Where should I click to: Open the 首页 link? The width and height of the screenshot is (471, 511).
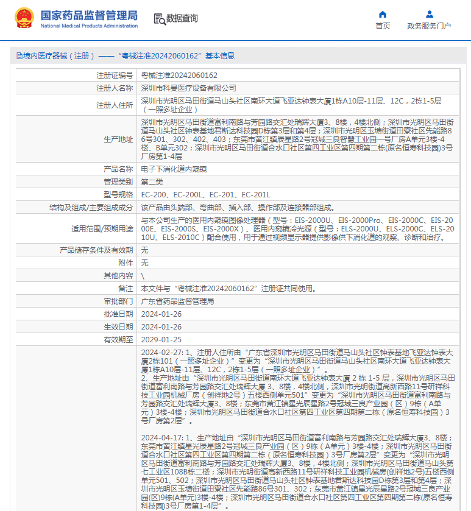pos(383,26)
